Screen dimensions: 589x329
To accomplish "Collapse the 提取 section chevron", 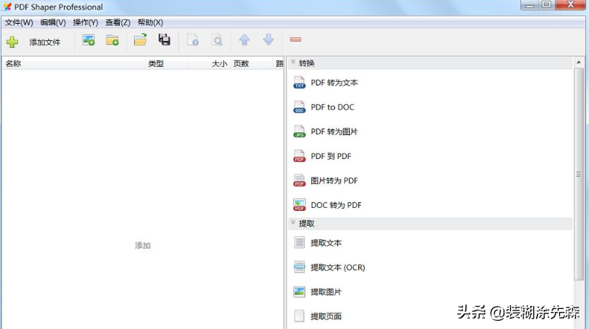I will pyautogui.click(x=293, y=223).
